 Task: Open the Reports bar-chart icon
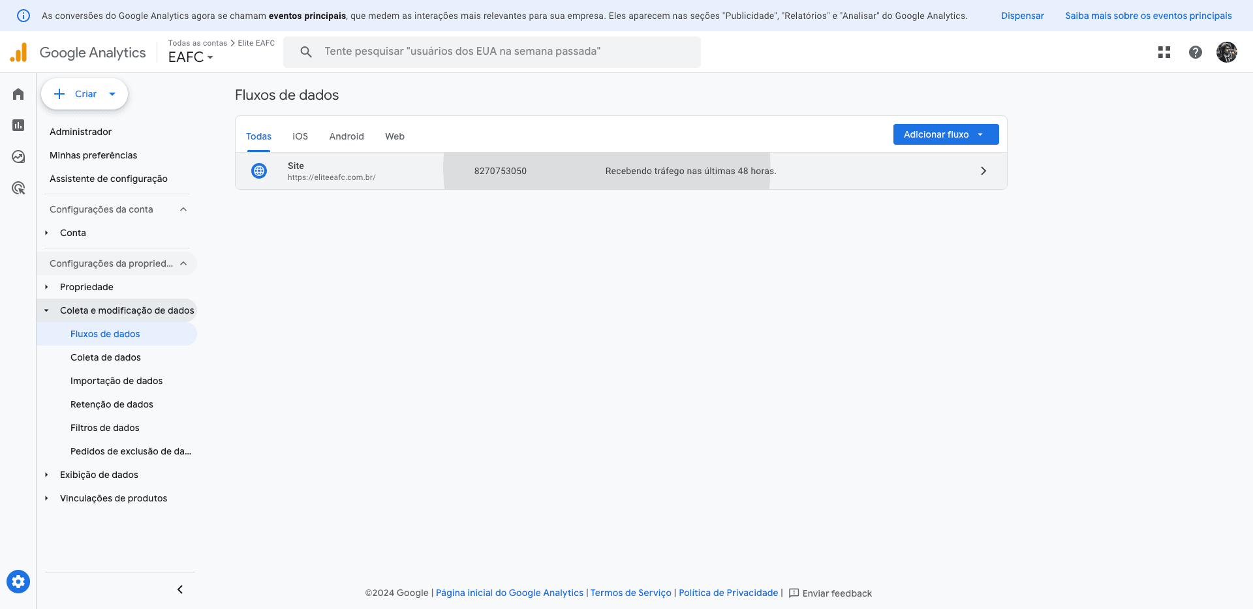[18, 125]
